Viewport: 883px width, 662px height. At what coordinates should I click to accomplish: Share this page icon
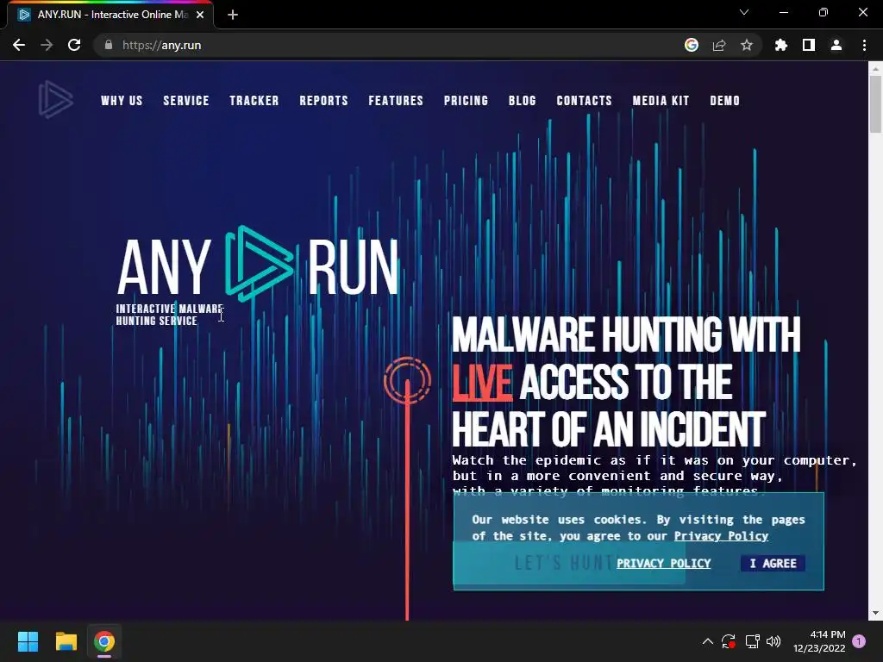click(719, 45)
